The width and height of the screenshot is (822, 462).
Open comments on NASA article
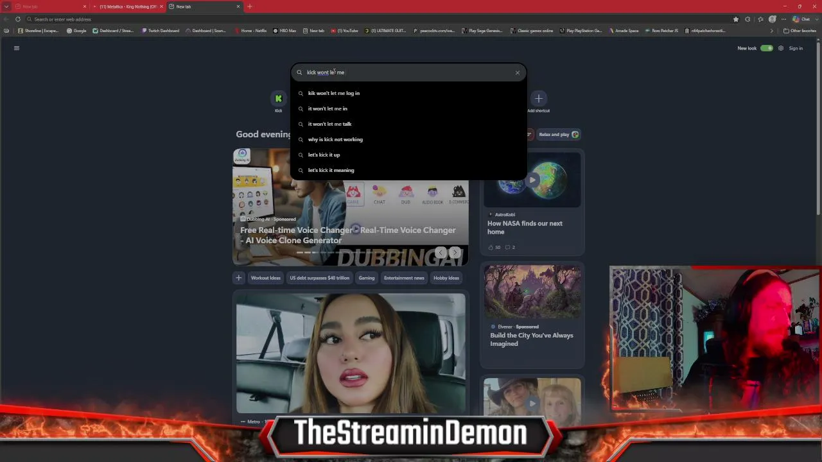click(x=510, y=248)
